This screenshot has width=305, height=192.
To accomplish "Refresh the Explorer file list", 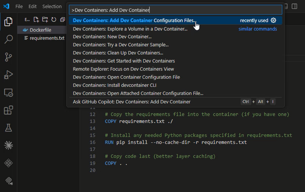I will (x=54, y=20).
